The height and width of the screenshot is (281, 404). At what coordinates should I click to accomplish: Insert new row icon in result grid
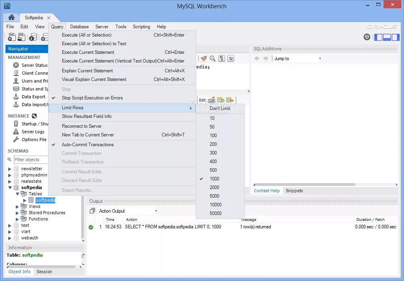coord(221,100)
